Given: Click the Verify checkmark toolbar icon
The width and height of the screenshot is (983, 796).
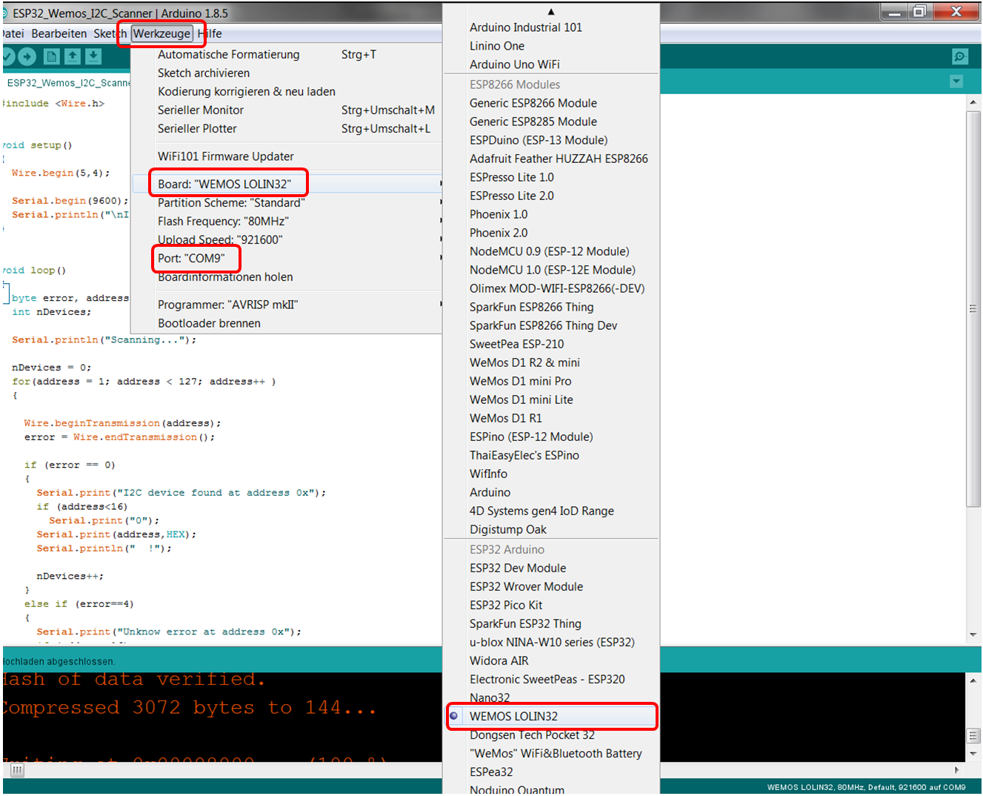Looking at the screenshot, I should point(7,56).
